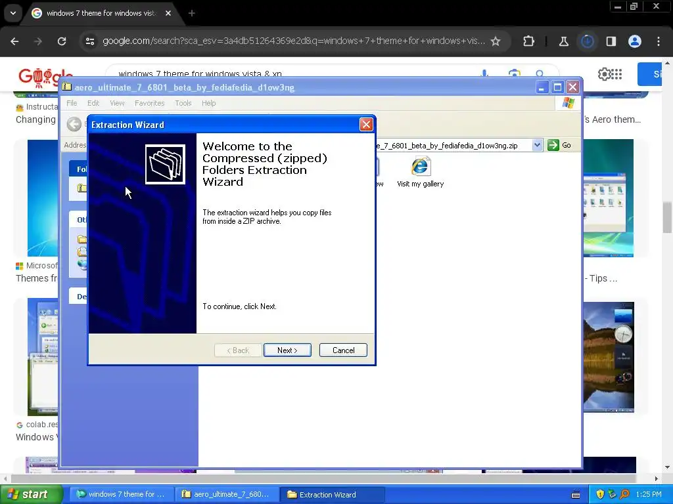The image size is (673, 504).
Task: Open File menu in Explorer window
Action: click(x=72, y=103)
